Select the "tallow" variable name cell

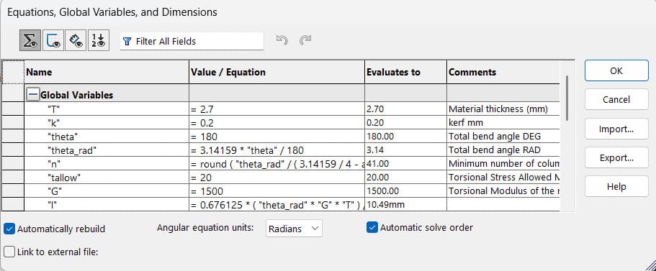point(107,178)
